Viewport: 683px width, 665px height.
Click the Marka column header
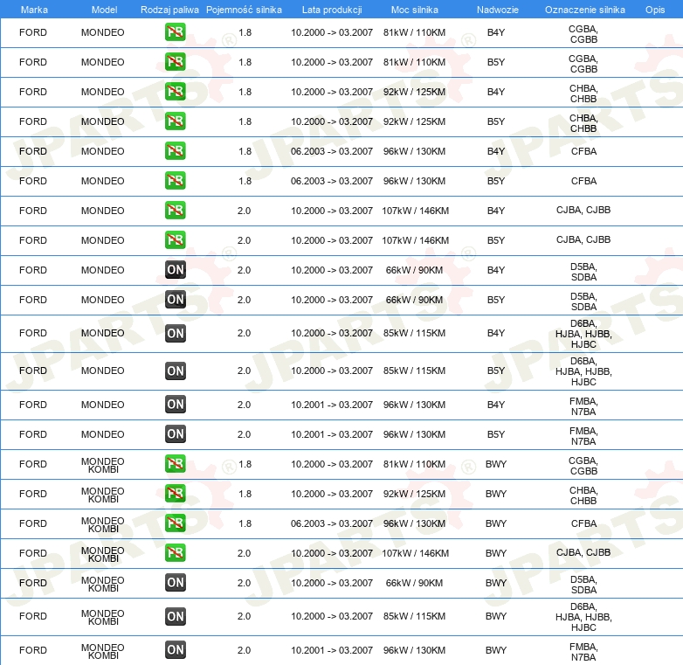pyautogui.click(x=34, y=10)
